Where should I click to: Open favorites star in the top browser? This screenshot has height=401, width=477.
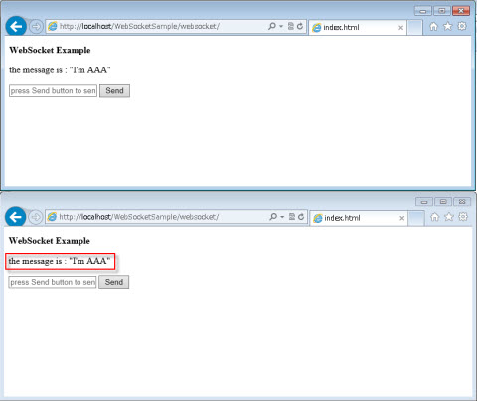[447, 26]
